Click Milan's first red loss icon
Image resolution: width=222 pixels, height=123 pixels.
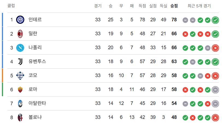185,34
